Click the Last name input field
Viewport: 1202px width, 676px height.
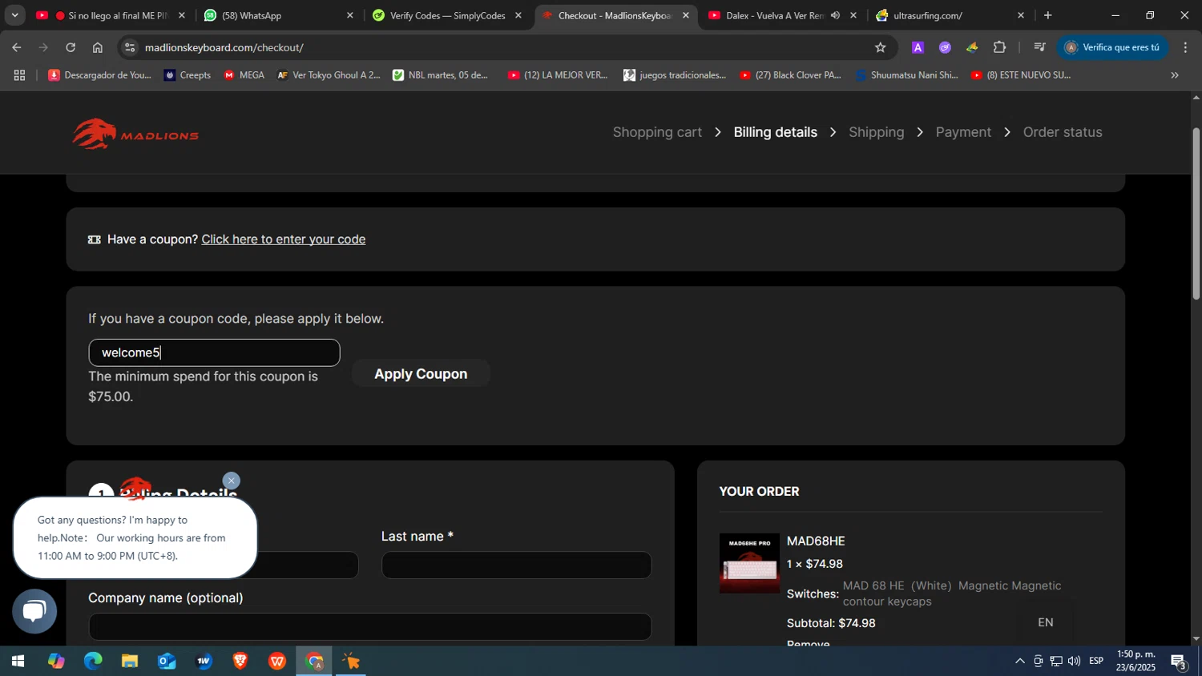tap(516, 565)
